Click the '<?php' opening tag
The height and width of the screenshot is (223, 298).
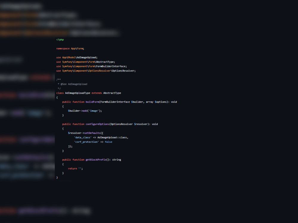coord(60,40)
